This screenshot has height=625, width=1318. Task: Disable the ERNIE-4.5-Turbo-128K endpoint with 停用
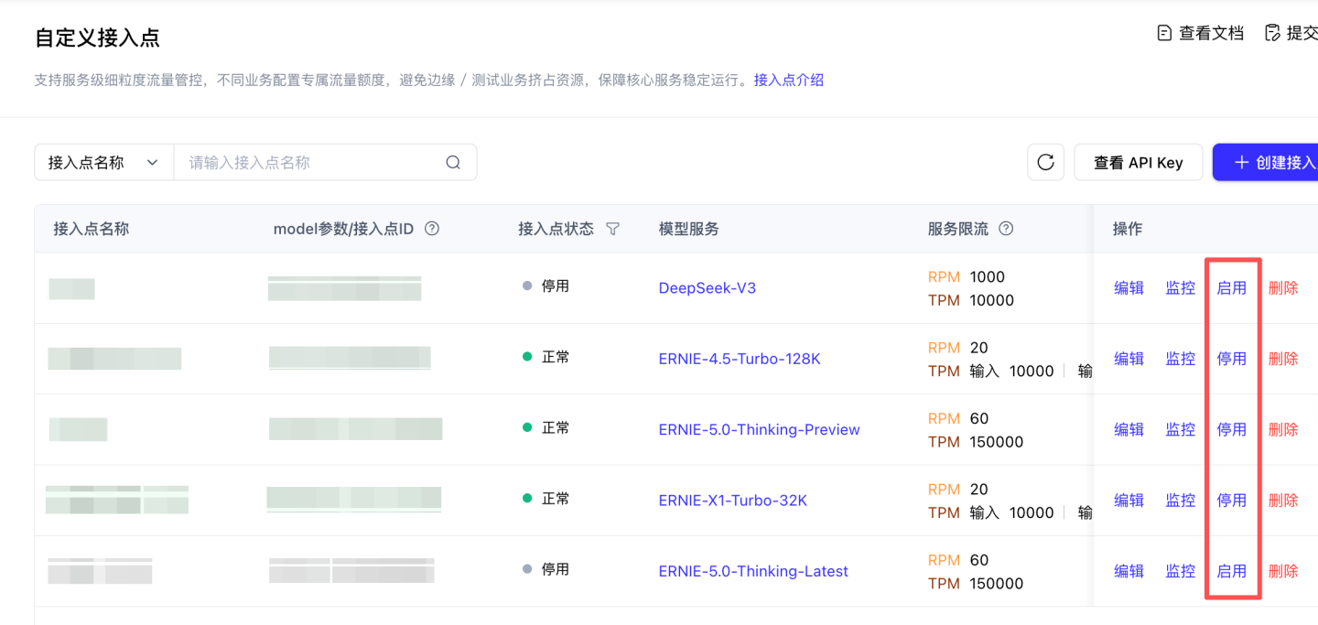click(x=1231, y=359)
